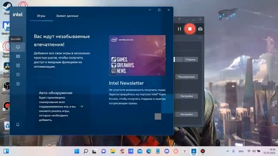Open Yandex browser from the taskbar
Image resolution: width=278 pixels, height=156 pixels.
click(185, 151)
